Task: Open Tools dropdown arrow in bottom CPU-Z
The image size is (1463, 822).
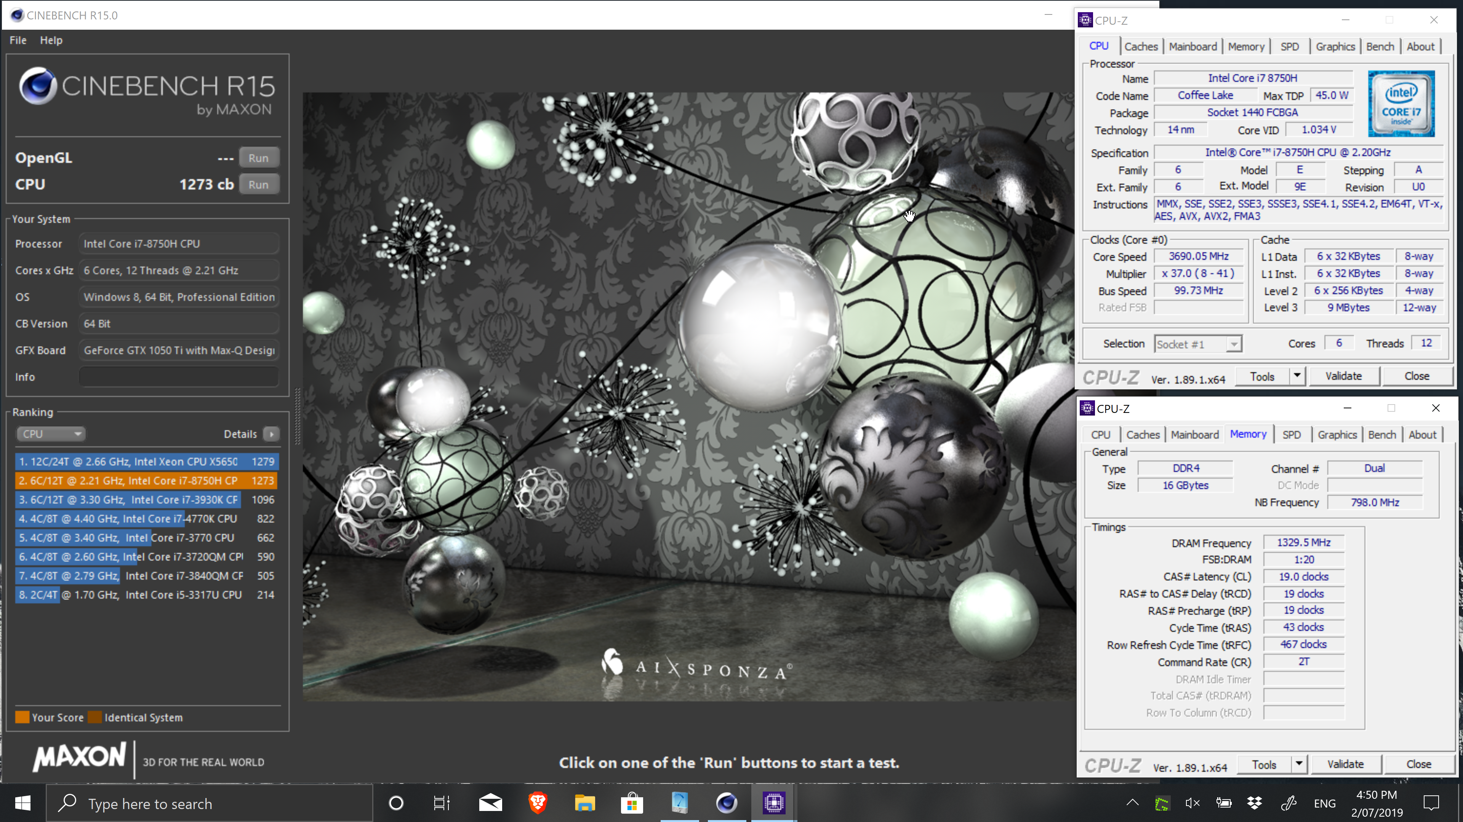Action: 1299,765
